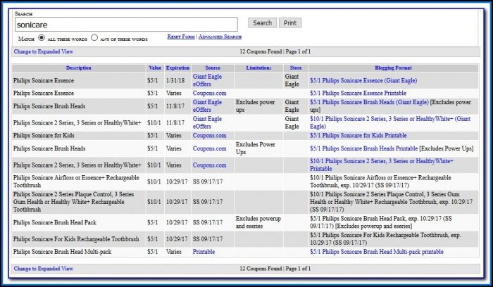
Task: Sort by the Blogging Format column header
Action: (x=393, y=68)
